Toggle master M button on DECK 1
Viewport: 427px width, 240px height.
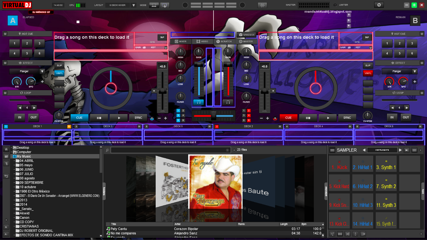(69, 127)
